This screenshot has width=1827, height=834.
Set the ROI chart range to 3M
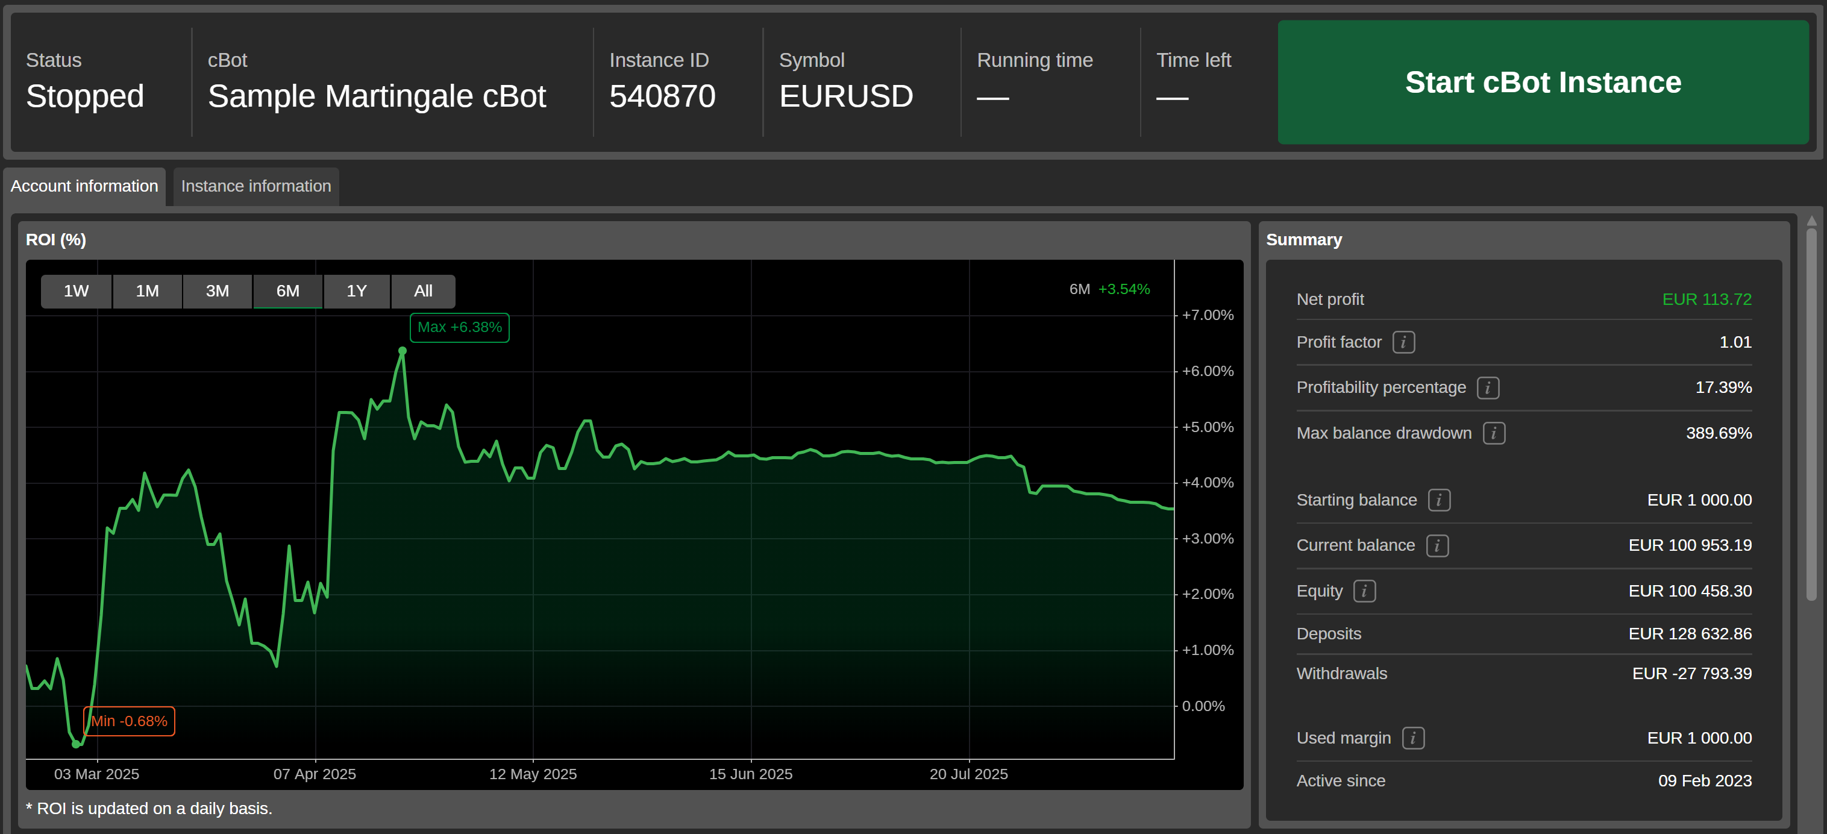click(x=217, y=291)
